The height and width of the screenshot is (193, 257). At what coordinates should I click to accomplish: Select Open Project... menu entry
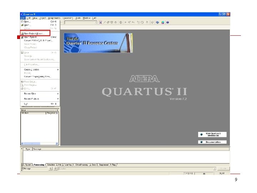point(40,37)
